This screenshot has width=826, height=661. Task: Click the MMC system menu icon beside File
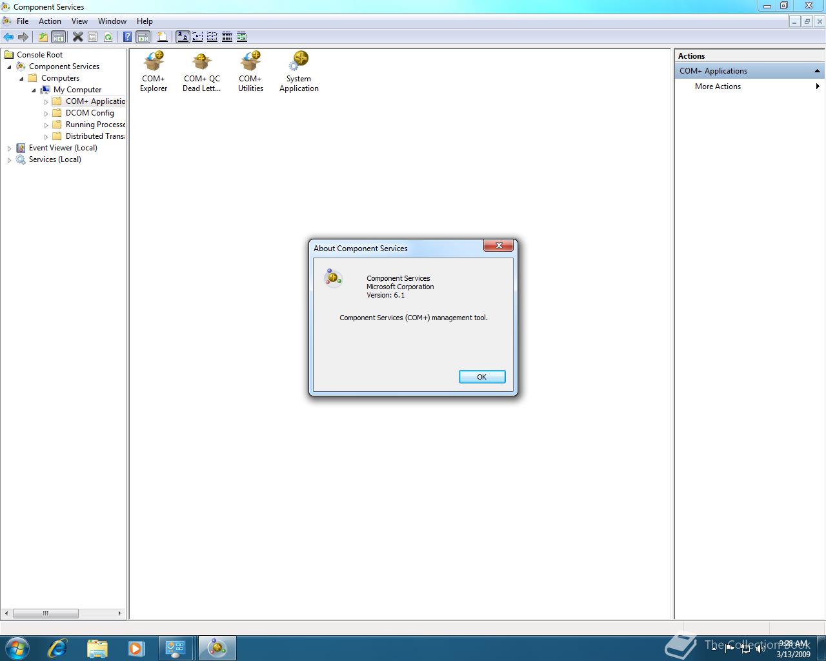pyautogui.click(x=6, y=21)
